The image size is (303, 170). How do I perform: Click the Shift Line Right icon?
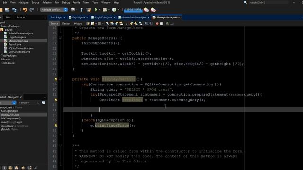(151, 24)
